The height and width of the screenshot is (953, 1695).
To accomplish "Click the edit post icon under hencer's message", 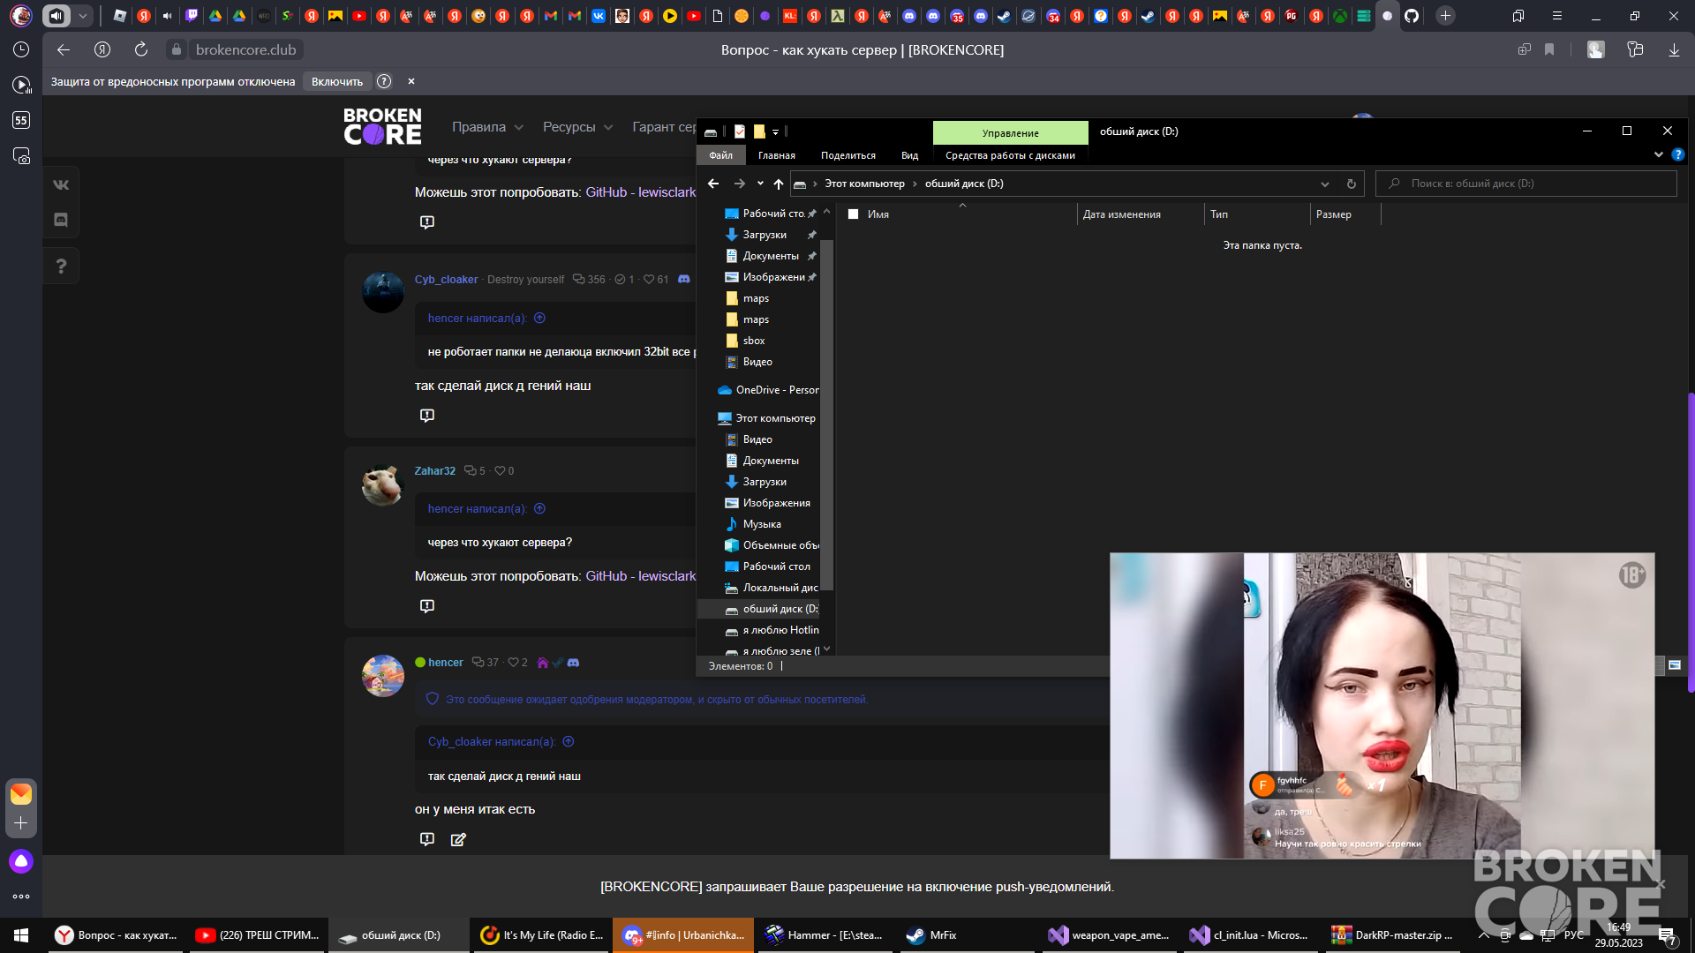I will pyautogui.click(x=458, y=839).
